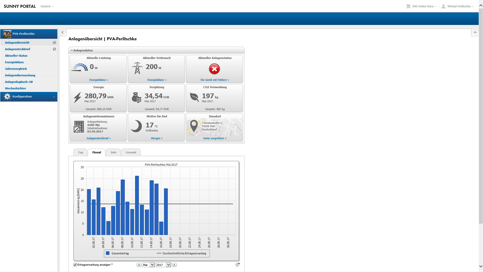
Task: Click the SMA Online Store cart icon
Action: [408, 6]
